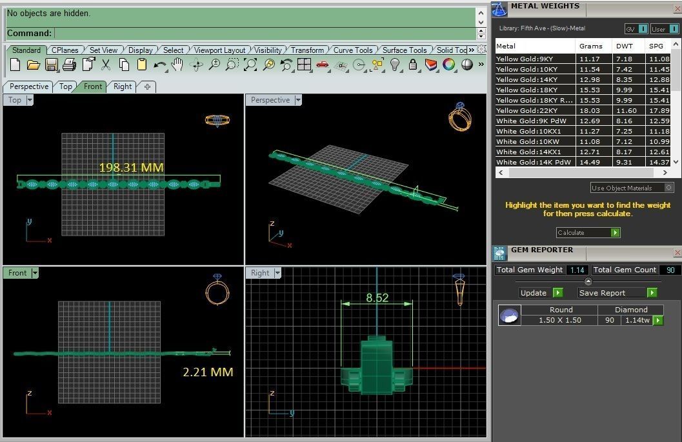This screenshot has height=442, width=682.
Task: Click the metal table horizontal scrollbar
Action: (x=583, y=173)
